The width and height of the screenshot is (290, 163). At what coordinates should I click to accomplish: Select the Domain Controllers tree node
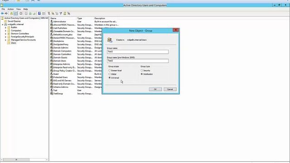click(20, 34)
